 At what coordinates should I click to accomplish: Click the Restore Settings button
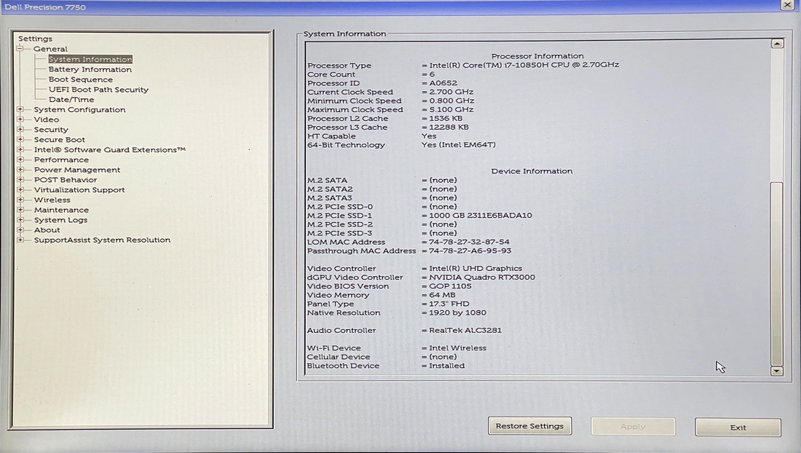529,426
